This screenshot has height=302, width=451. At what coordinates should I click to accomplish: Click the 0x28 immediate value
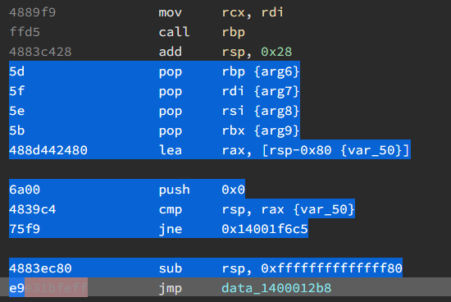[x=276, y=52]
